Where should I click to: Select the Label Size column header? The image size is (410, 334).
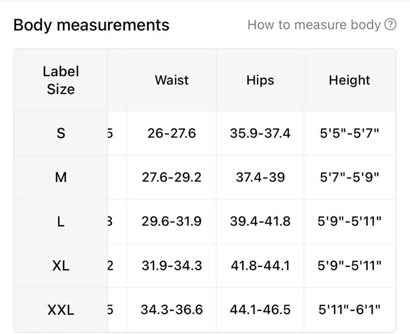click(x=61, y=80)
